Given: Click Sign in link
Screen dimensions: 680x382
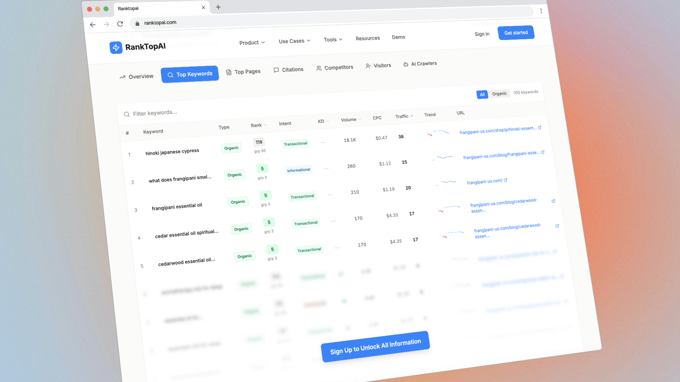Looking at the screenshot, I should [x=482, y=34].
